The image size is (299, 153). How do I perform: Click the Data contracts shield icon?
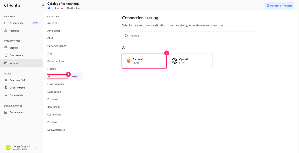click(6, 88)
